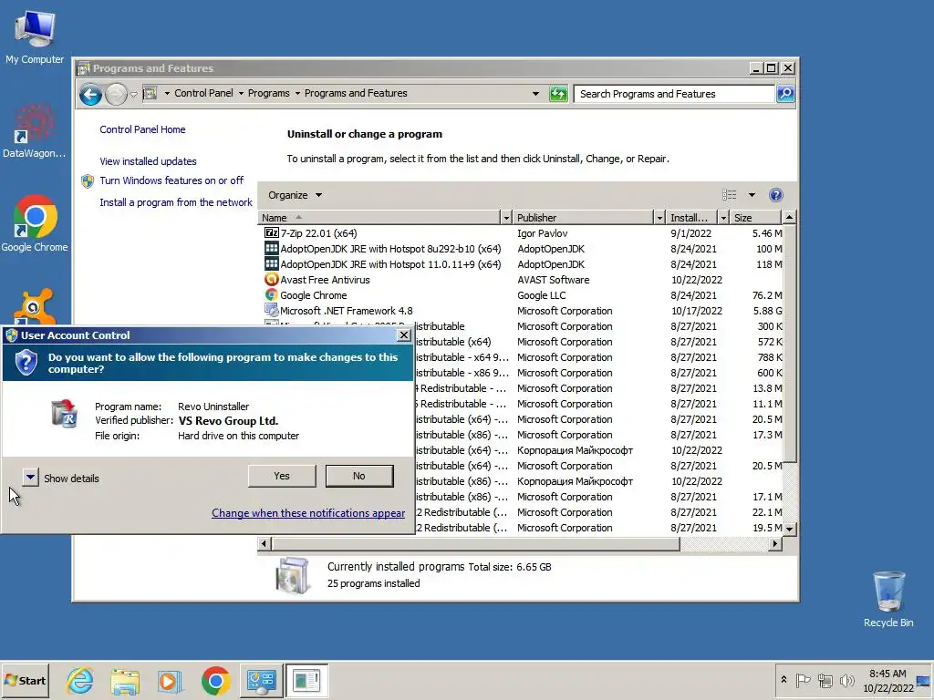
Task: Click the AVAST Software publisher cell
Action: [554, 280]
